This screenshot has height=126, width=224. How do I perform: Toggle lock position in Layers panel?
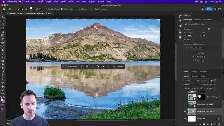point(195,89)
